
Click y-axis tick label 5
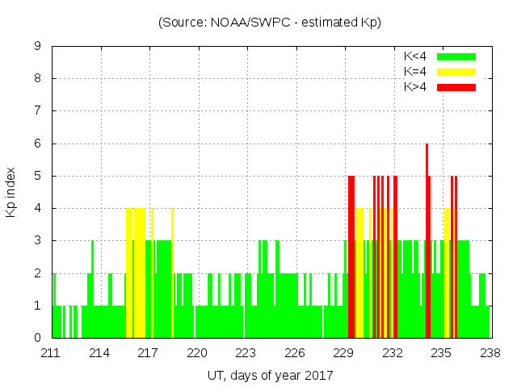(37, 176)
